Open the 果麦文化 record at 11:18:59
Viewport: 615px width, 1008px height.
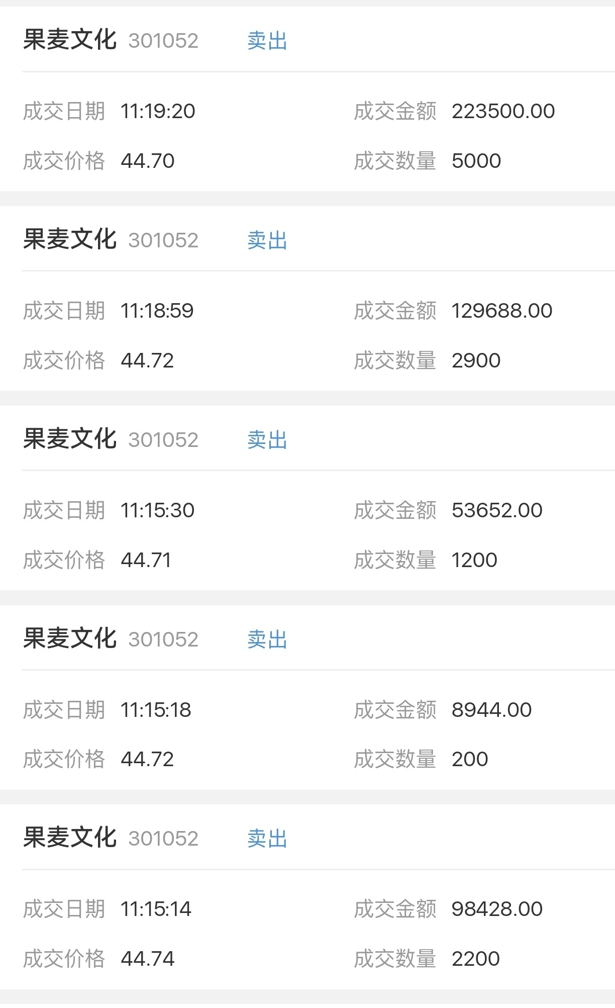[x=307, y=298]
